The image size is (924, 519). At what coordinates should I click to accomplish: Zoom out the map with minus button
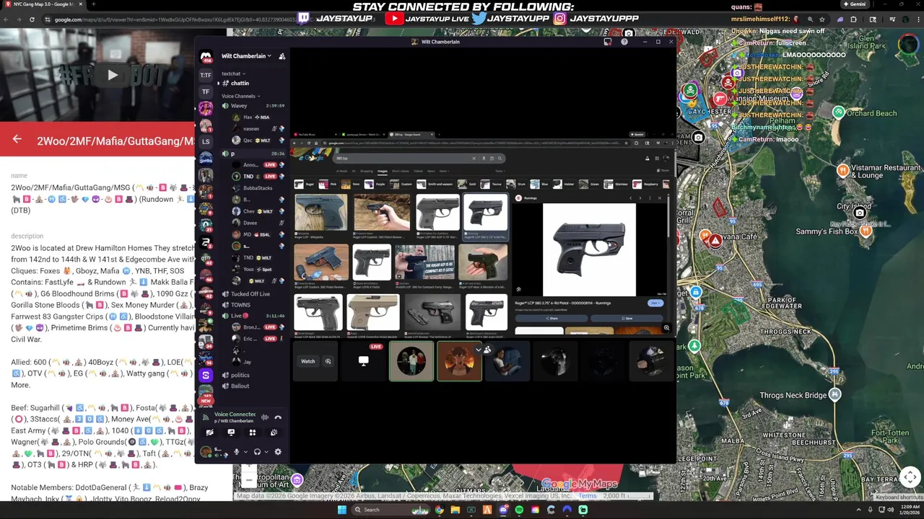(x=249, y=480)
